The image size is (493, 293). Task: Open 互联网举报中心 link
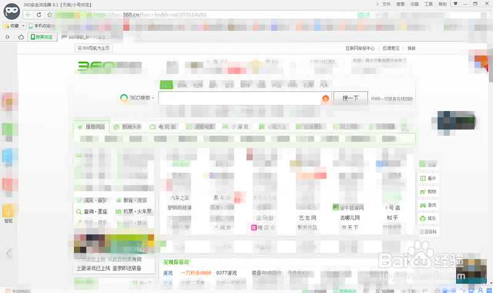(360, 49)
